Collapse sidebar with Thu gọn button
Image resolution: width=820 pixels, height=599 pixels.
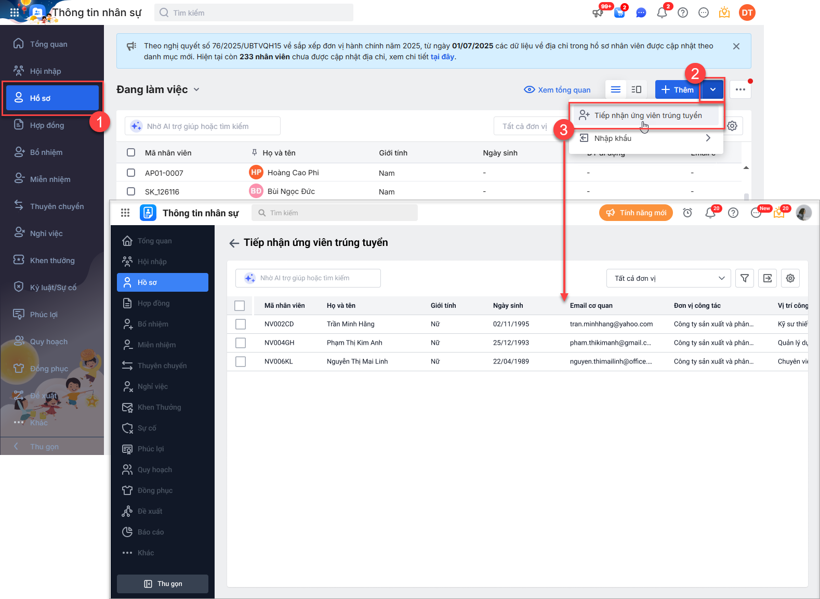click(163, 584)
